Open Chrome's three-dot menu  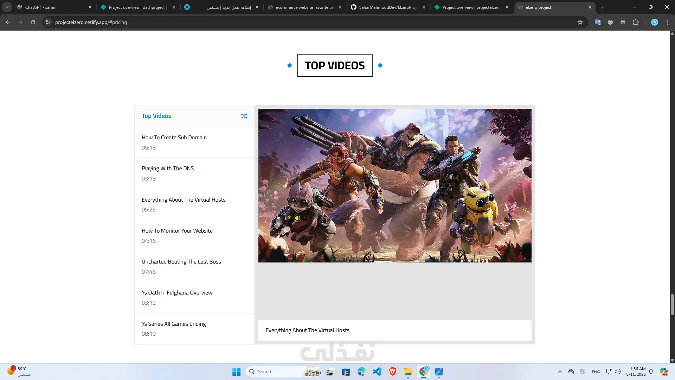point(667,22)
